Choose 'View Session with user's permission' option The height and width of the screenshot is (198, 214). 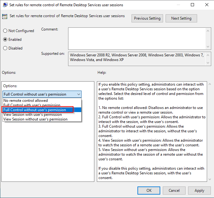point(32,115)
